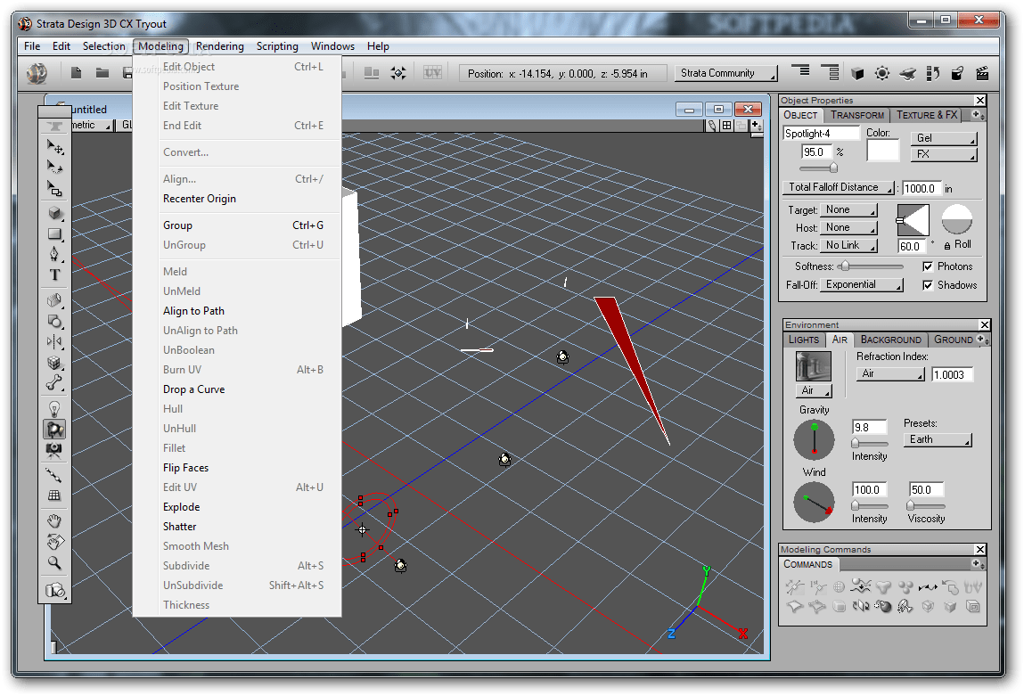Select the spotlight tool in tool palette
The width and height of the screenshot is (1024, 696).
point(55,430)
